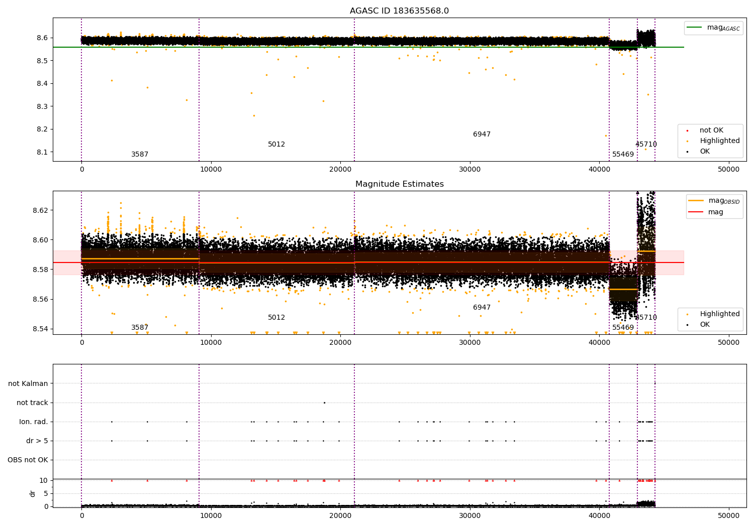Click x-axis tick 50000 in top panel
This screenshot has height=527, width=754.
point(729,170)
